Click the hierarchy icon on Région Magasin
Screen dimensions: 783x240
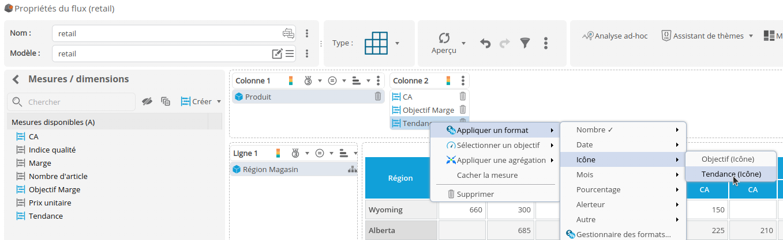pyautogui.click(x=351, y=169)
